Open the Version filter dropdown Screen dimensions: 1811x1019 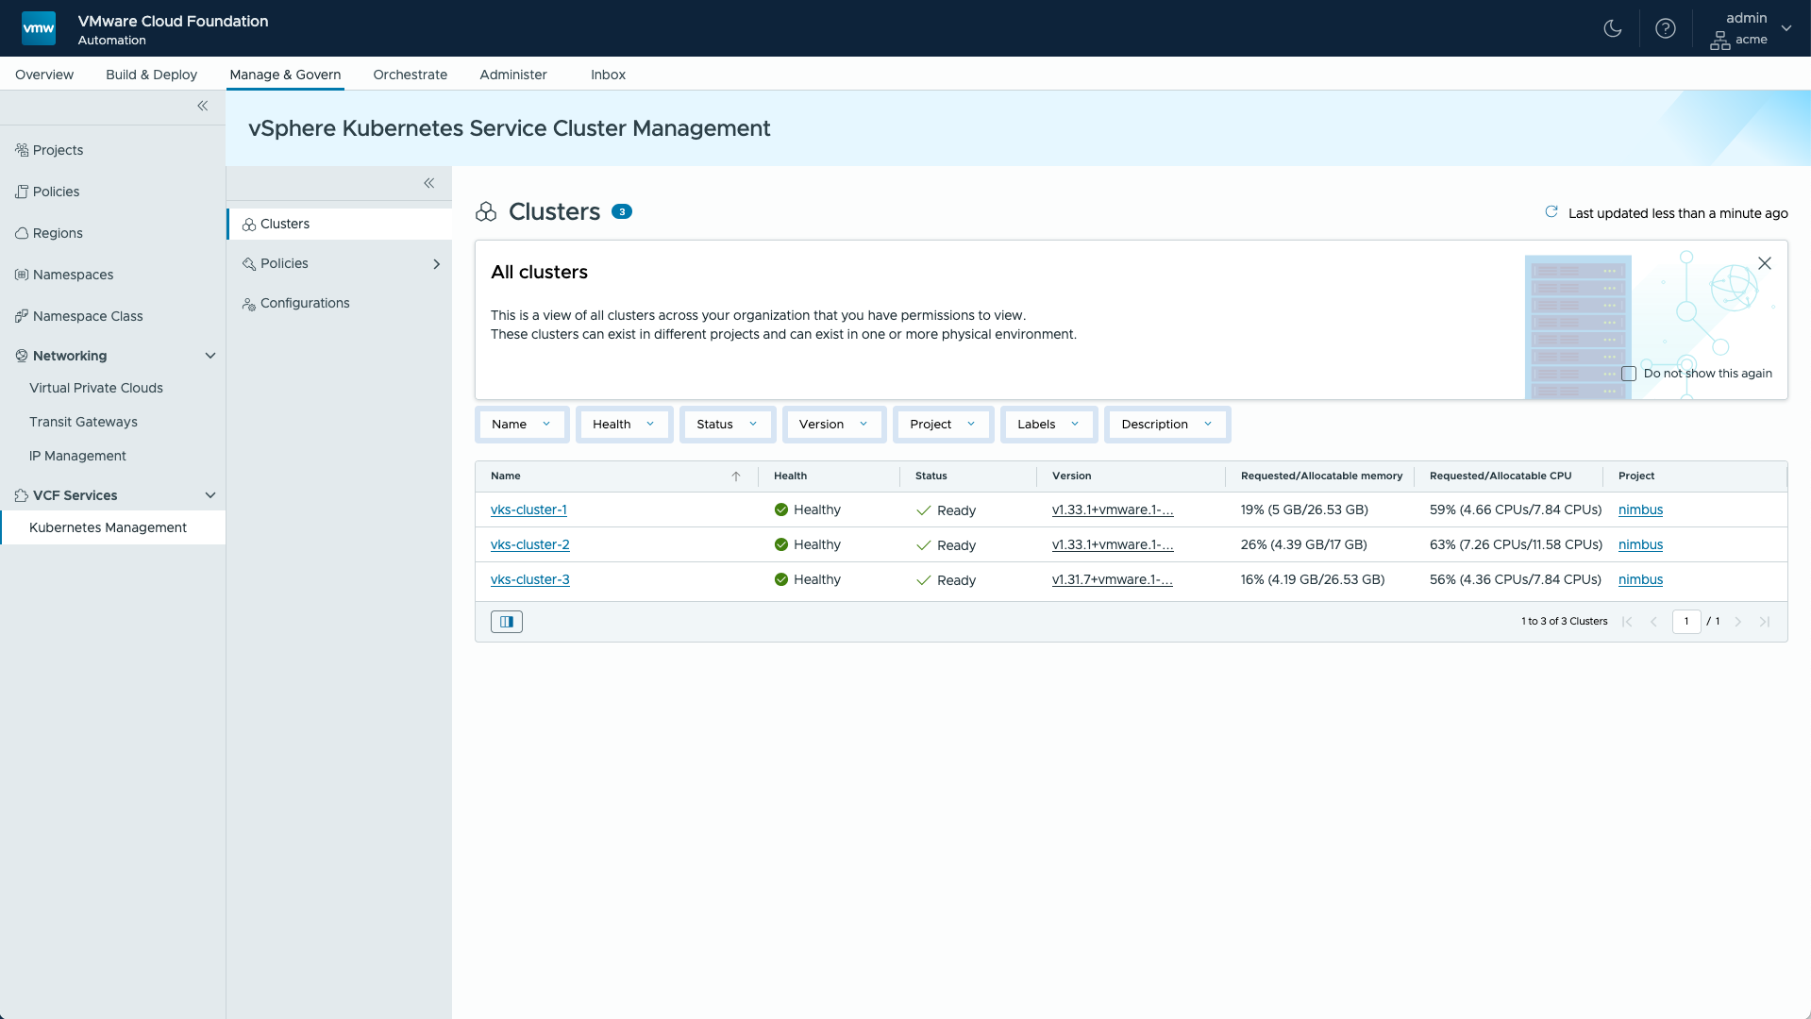coord(834,425)
